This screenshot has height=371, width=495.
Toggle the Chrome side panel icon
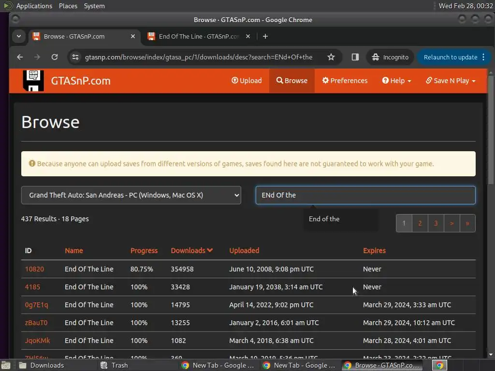point(355,57)
